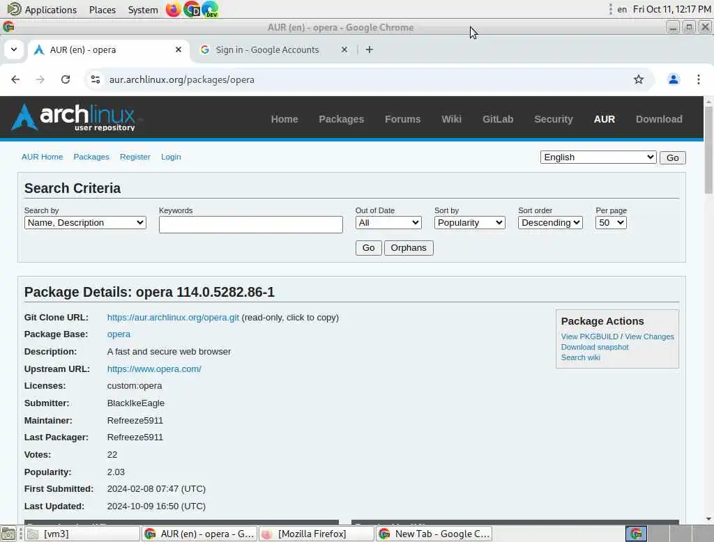Viewport: 714px width, 542px height.
Task: Click the Orphans button
Action: [x=409, y=248]
